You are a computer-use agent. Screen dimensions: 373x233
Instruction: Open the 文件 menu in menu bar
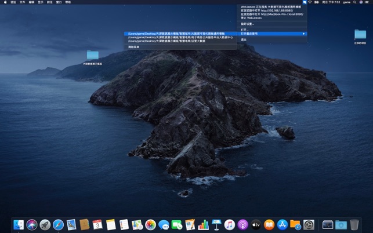22,2
